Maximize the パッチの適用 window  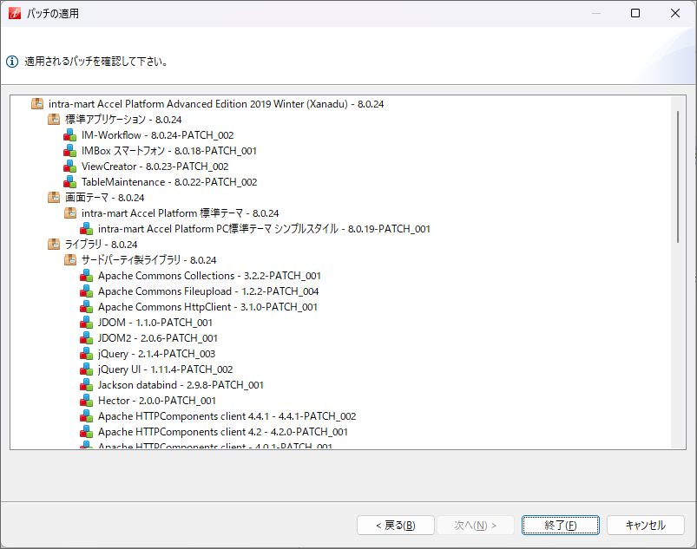pyautogui.click(x=635, y=13)
